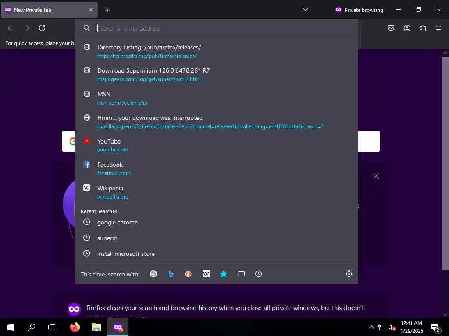
Task: Open 'Hmm... your download was interrupted' suggestion
Action: pos(217,122)
